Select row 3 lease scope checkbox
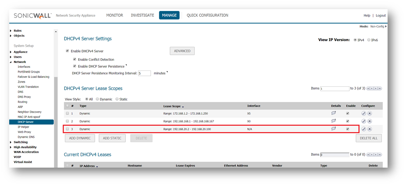The width and height of the screenshot is (406, 186). [x=68, y=129]
